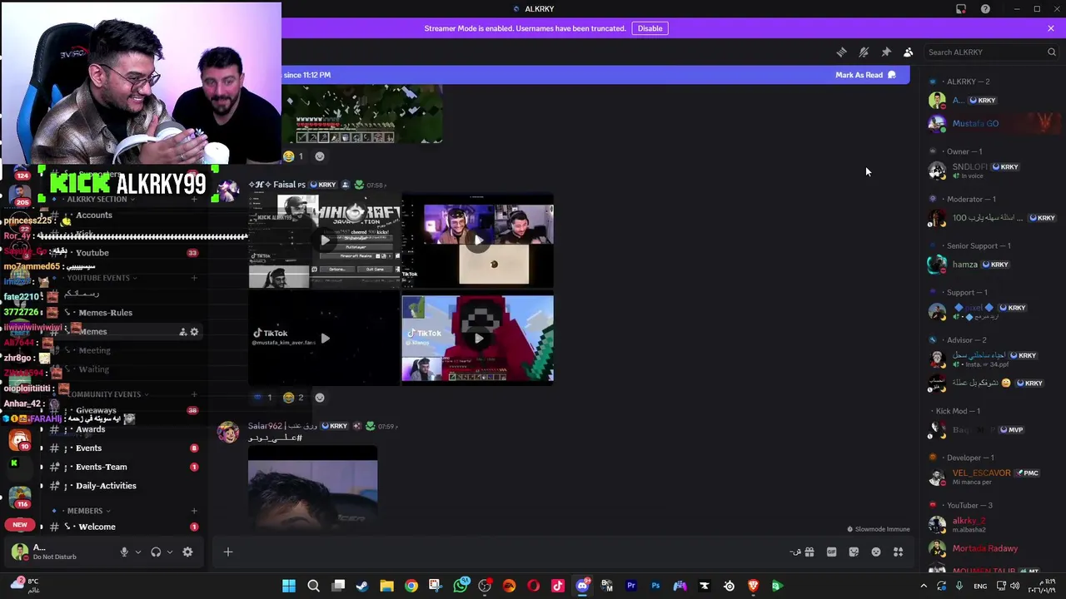Toggle microphone mute in user panel
1066x599 pixels.
click(124, 552)
